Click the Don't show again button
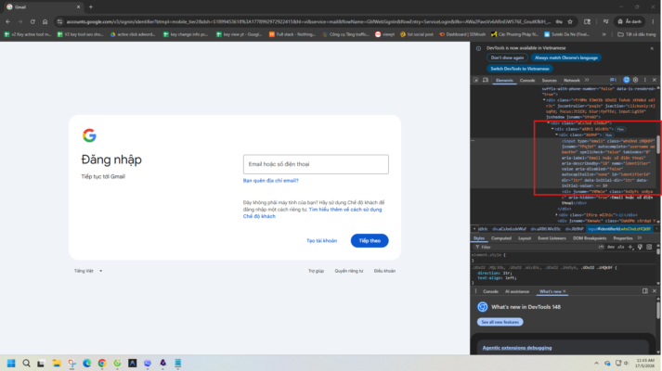Viewport: 662px width, 371px height. tap(507, 58)
